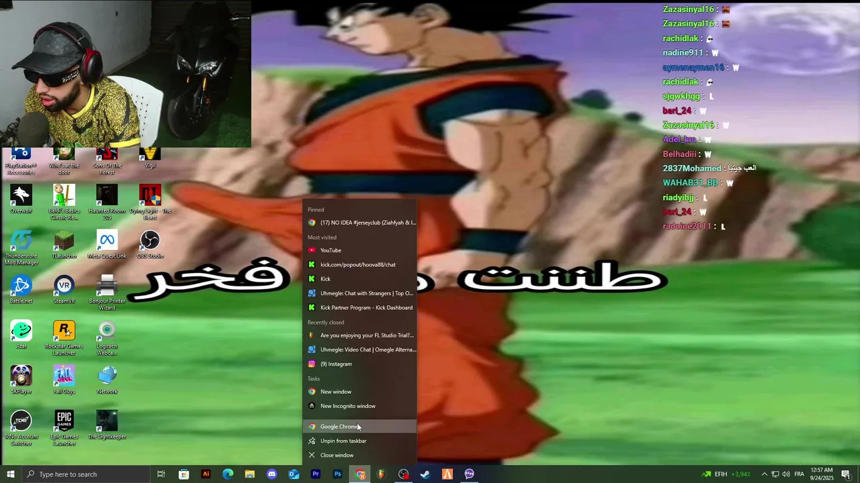Image resolution: width=860 pixels, height=483 pixels.
Task: Open Fall Guys desktop shortcut
Action: (x=64, y=380)
